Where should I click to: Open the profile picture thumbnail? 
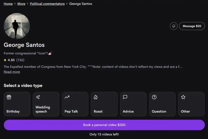coord(17,26)
